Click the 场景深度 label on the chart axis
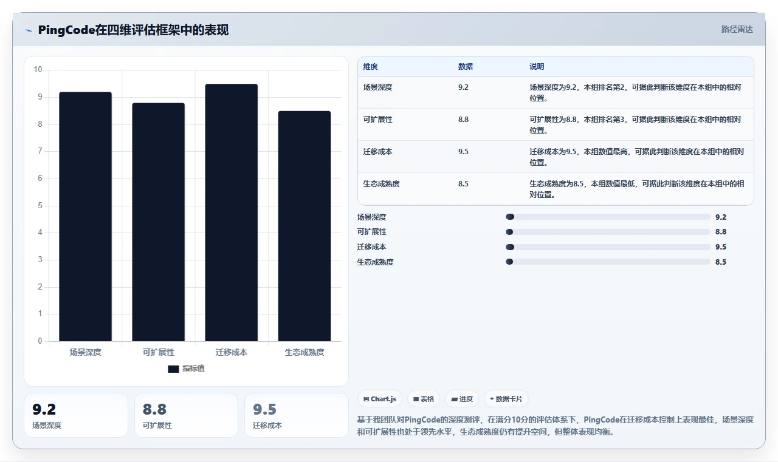 (x=85, y=352)
